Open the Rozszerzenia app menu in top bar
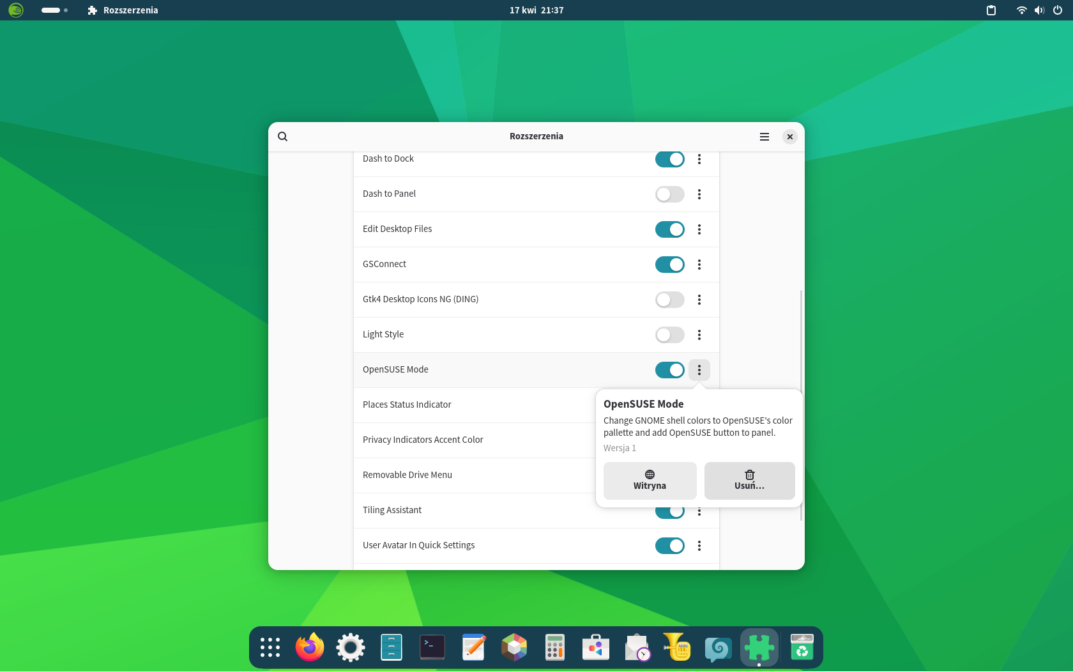 tap(123, 10)
